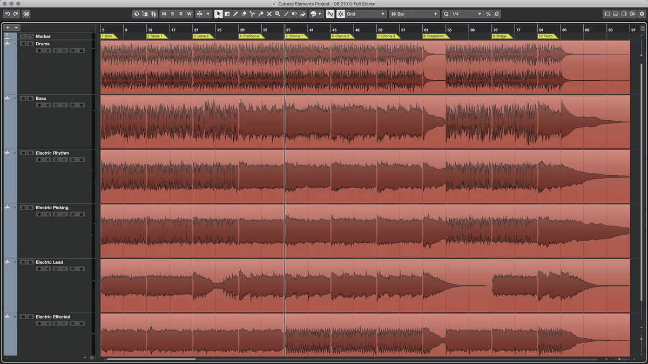Mute the Drums track

23,44
